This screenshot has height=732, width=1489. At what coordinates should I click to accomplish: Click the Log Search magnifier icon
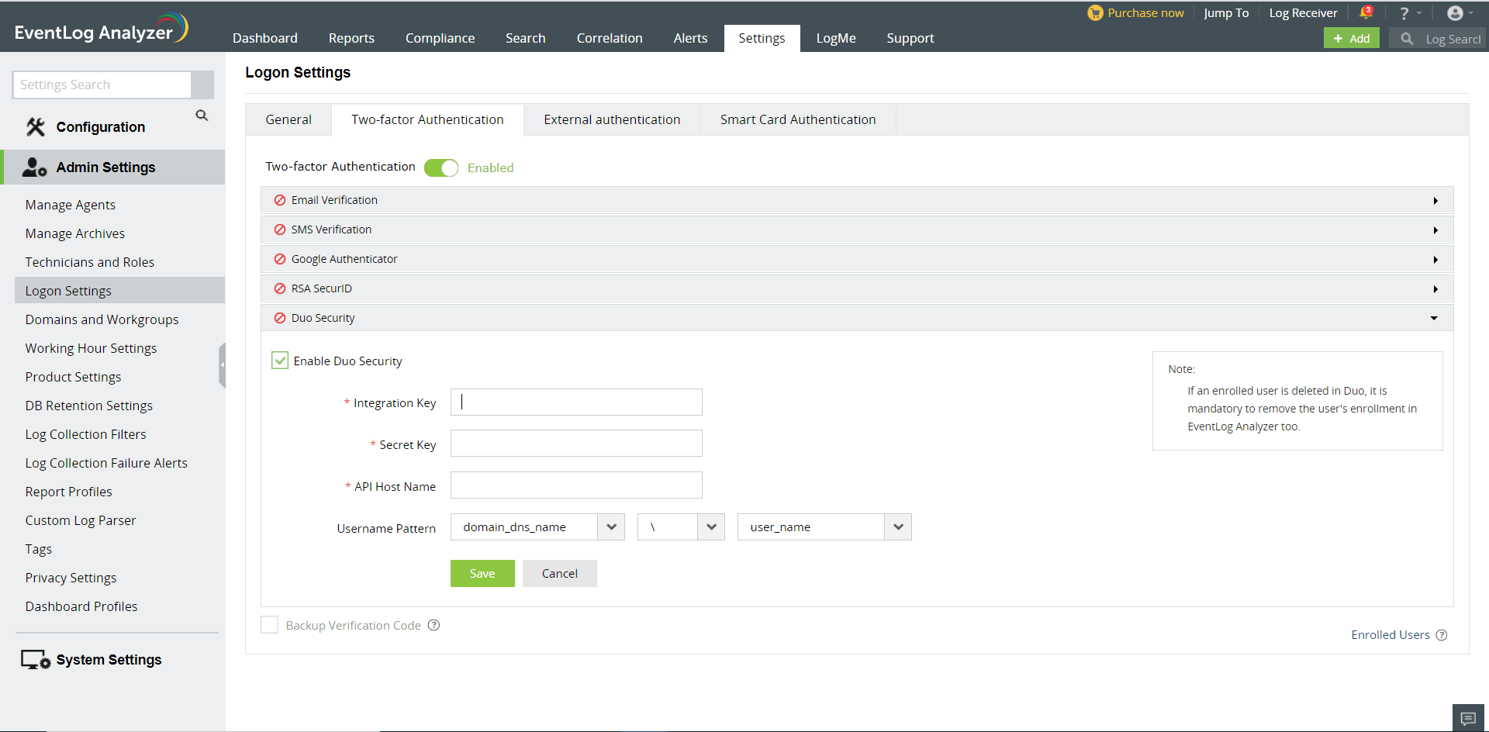(1407, 39)
